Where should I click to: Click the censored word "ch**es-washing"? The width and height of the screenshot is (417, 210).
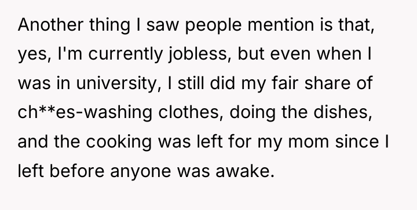coord(85,113)
